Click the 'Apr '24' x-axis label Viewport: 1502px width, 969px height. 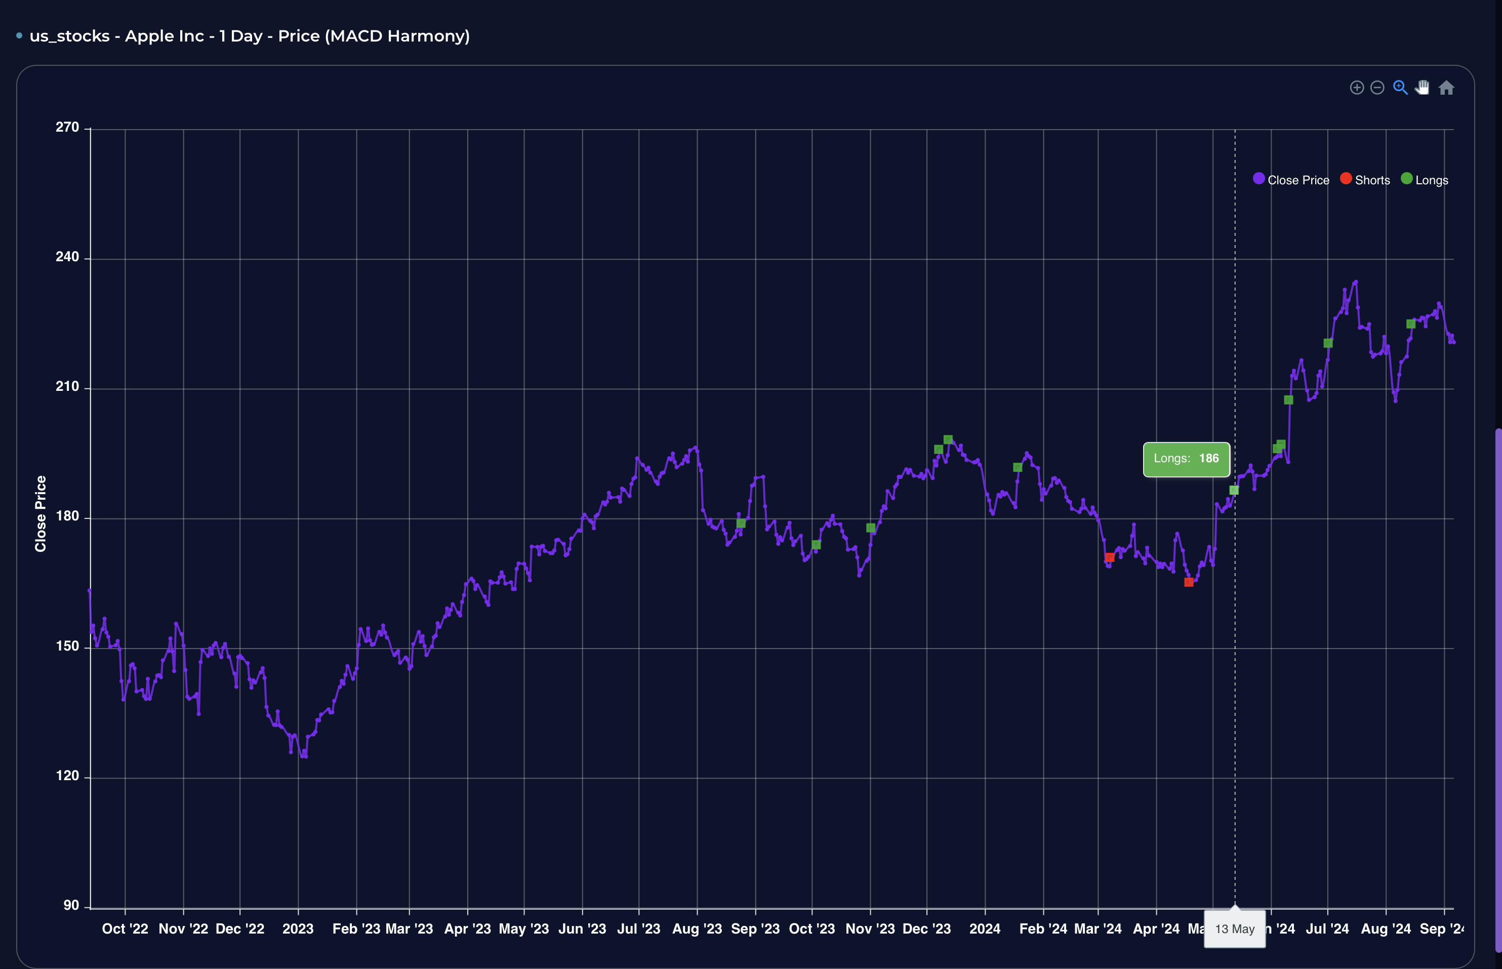(x=1156, y=928)
